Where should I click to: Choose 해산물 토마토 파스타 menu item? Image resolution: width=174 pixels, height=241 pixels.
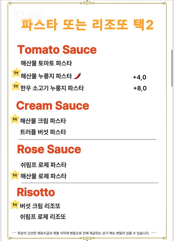click(x=46, y=63)
